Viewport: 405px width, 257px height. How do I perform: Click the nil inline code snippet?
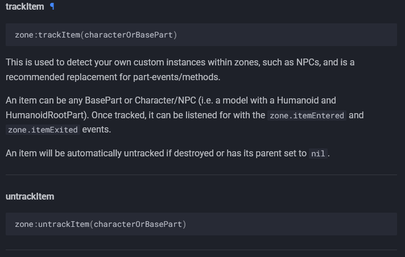pos(318,154)
